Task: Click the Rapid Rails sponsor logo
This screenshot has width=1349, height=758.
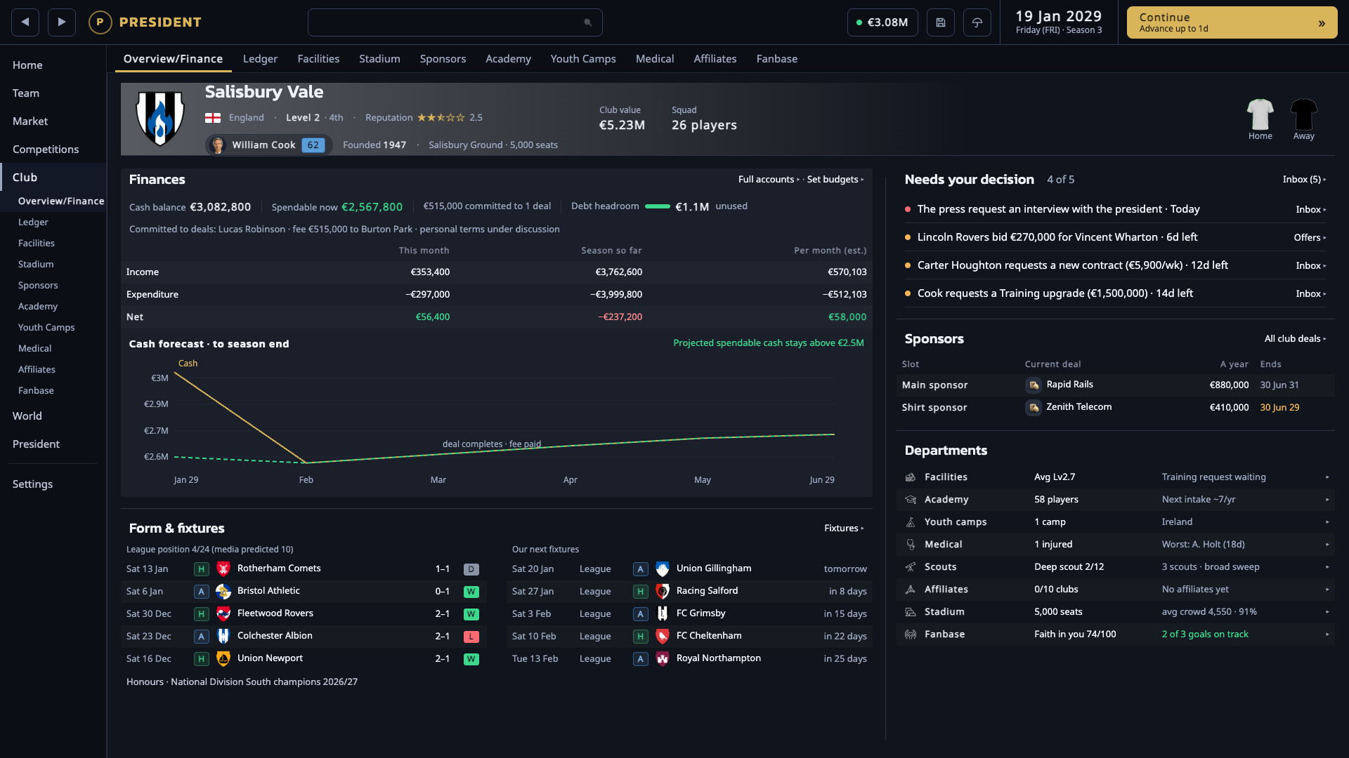Action: click(x=1034, y=385)
